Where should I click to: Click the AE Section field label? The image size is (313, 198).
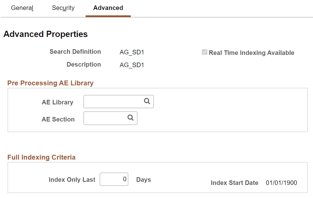(x=58, y=119)
